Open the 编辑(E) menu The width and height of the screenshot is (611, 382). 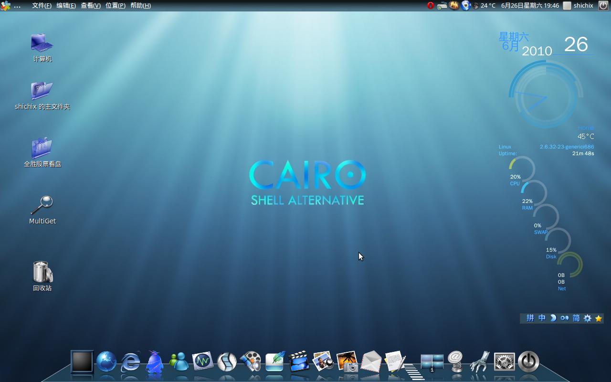click(66, 6)
